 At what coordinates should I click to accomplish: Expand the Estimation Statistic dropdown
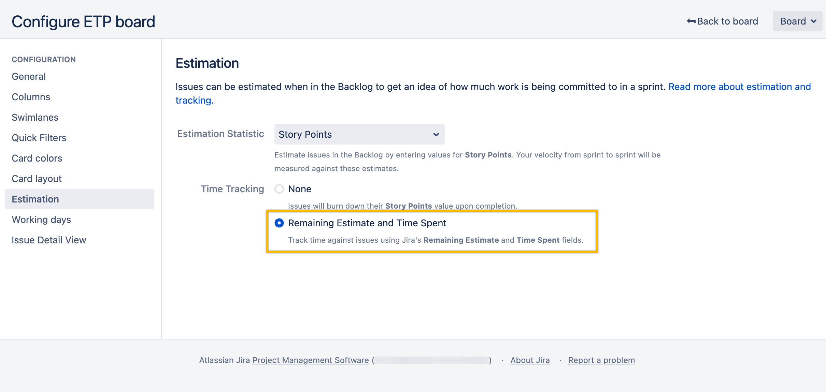(359, 134)
